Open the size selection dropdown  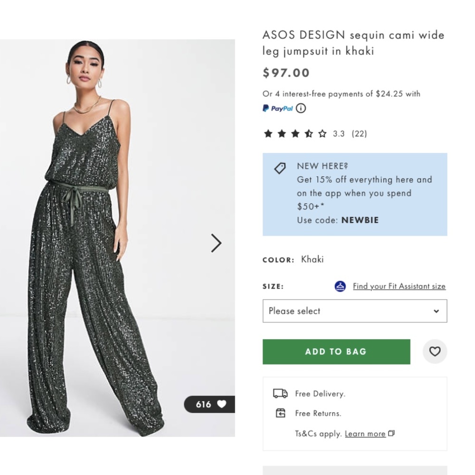point(354,311)
